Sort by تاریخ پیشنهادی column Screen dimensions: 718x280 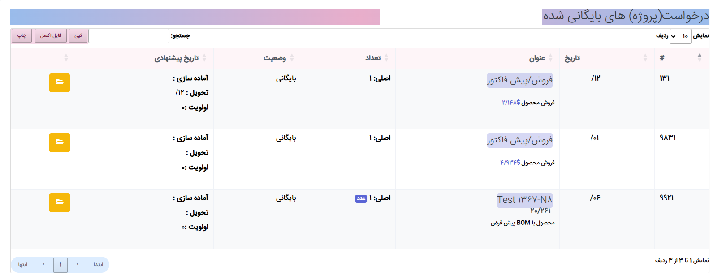[177, 58]
